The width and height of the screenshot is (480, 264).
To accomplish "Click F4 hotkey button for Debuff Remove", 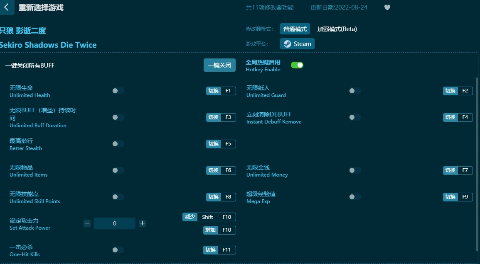I will pos(458,117).
